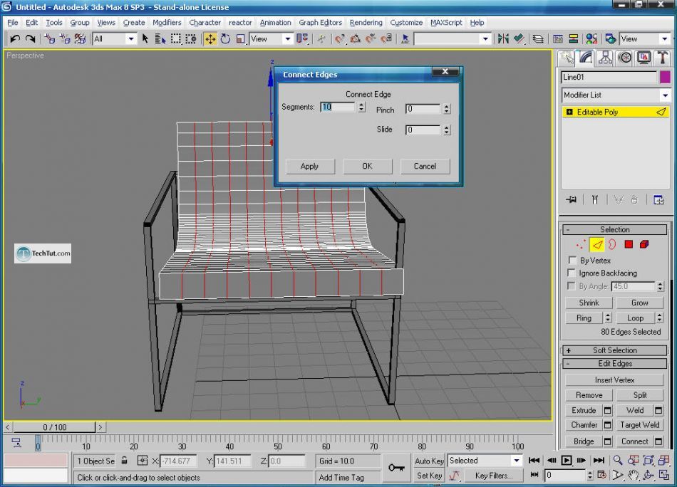Open the Create command panel tab
Image resolution: width=677 pixels, height=487 pixels.
pos(567,58)
